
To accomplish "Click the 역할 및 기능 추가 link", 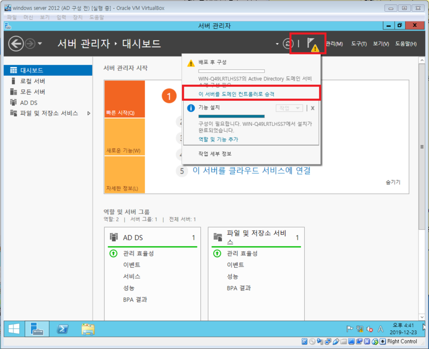I will click(x=218, y=139).
